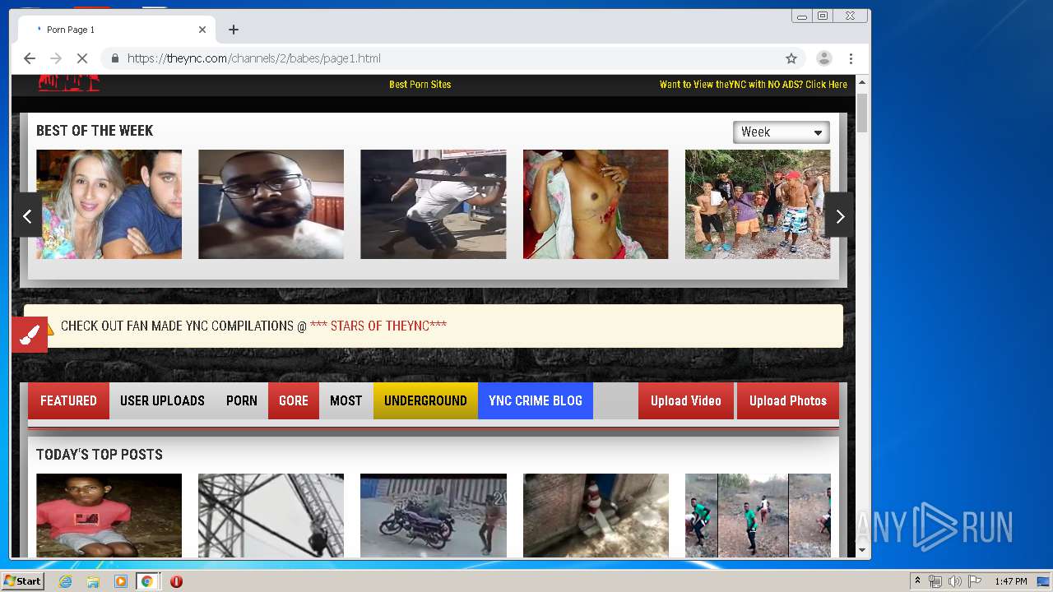The width and height of the screenshot is (1053, 592).
Task: Click the page scrollbar up arrow
Action: click(x=862, y=82)
